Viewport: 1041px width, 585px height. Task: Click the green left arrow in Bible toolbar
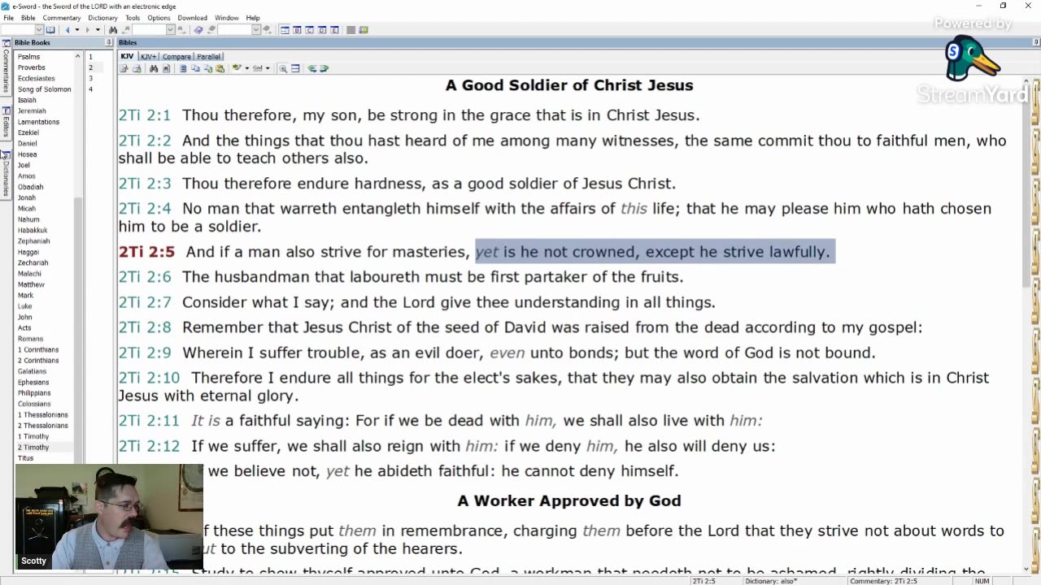click(311, 68)
